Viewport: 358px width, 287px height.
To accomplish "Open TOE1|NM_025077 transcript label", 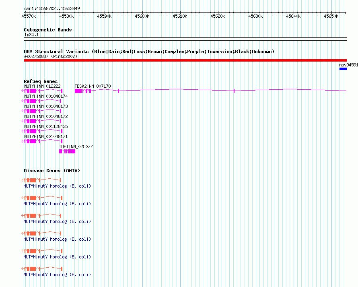I will click(x=76, y=147).
